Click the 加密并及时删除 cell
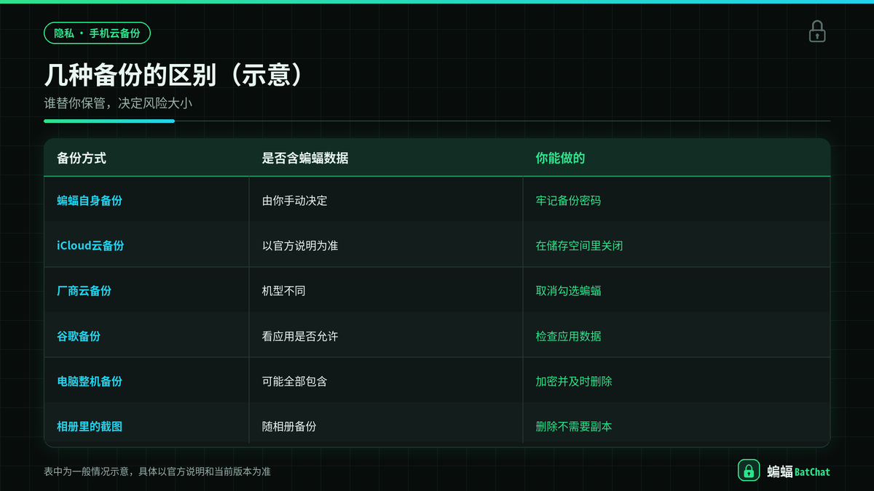Viewport: 874px width, 491px height. tap(574, 381)
